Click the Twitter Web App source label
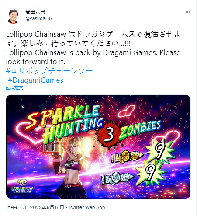This screenshot has height=216, width=197. [87, 207]
